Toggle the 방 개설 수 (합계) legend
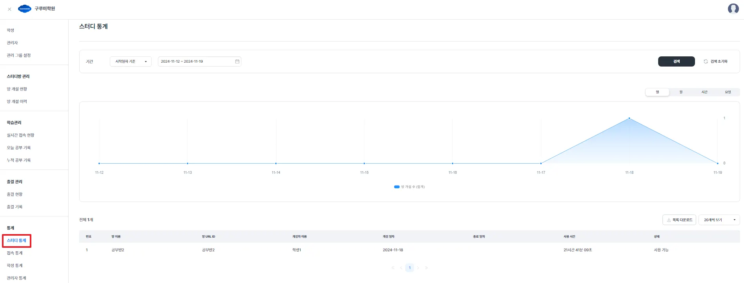The image size is (744, 283). coord(409,187)
